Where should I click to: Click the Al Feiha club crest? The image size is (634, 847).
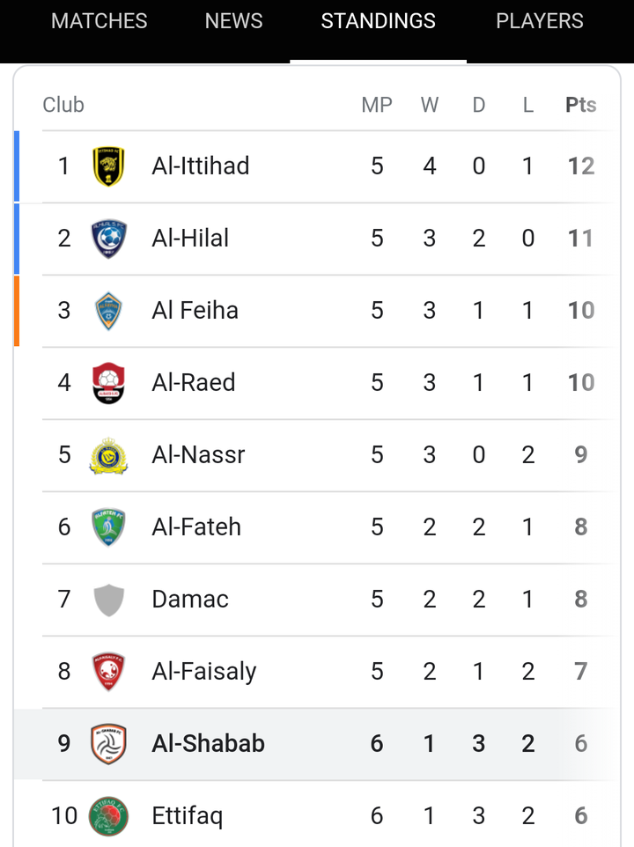tap(108, 311)
